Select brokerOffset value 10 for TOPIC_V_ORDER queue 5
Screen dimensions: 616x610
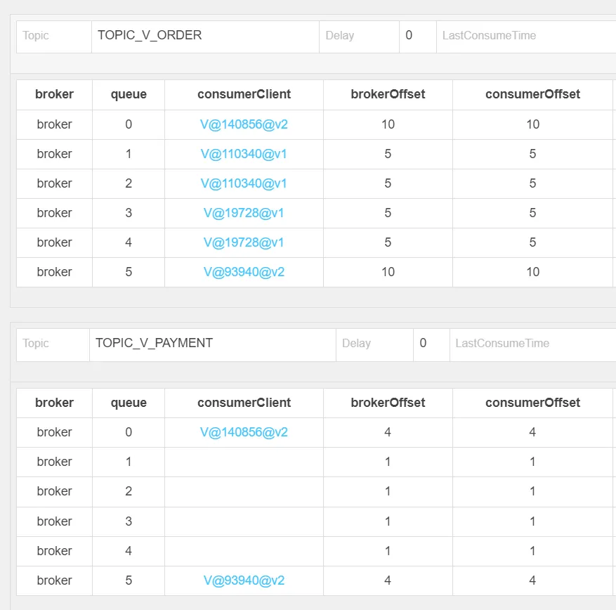[388, 272]
